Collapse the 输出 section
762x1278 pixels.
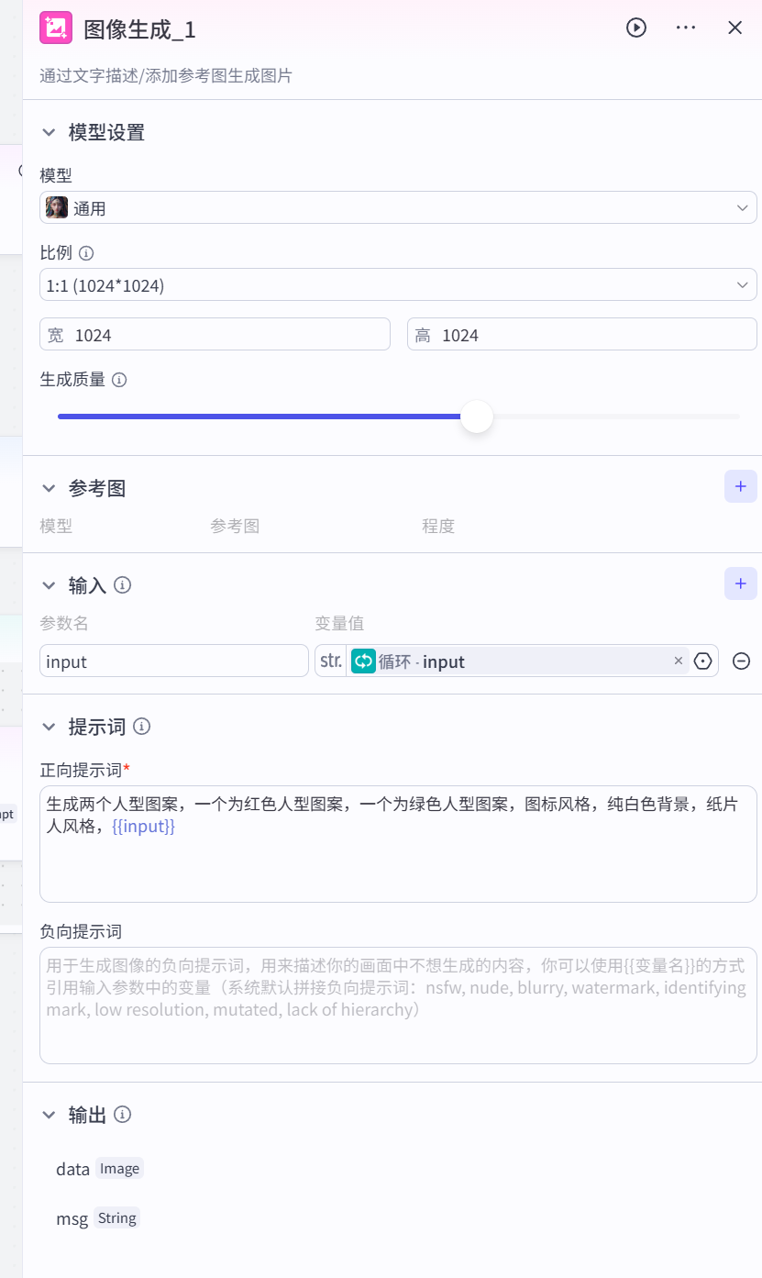pos(49,1114)
